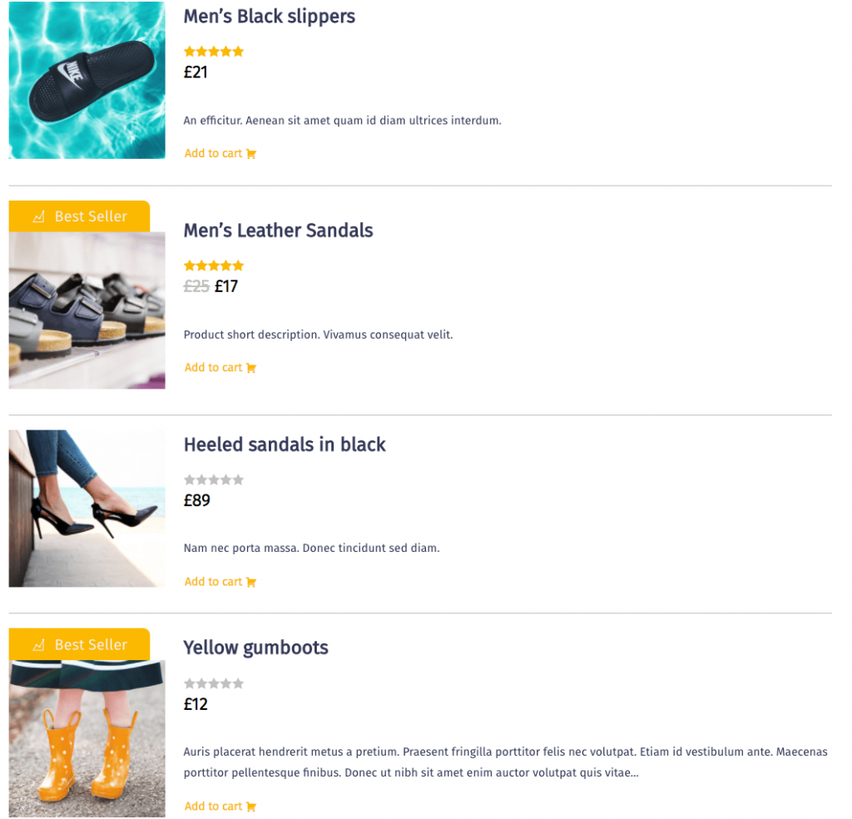Click the first gray star on Heeled sandals rating

(189, 479)
